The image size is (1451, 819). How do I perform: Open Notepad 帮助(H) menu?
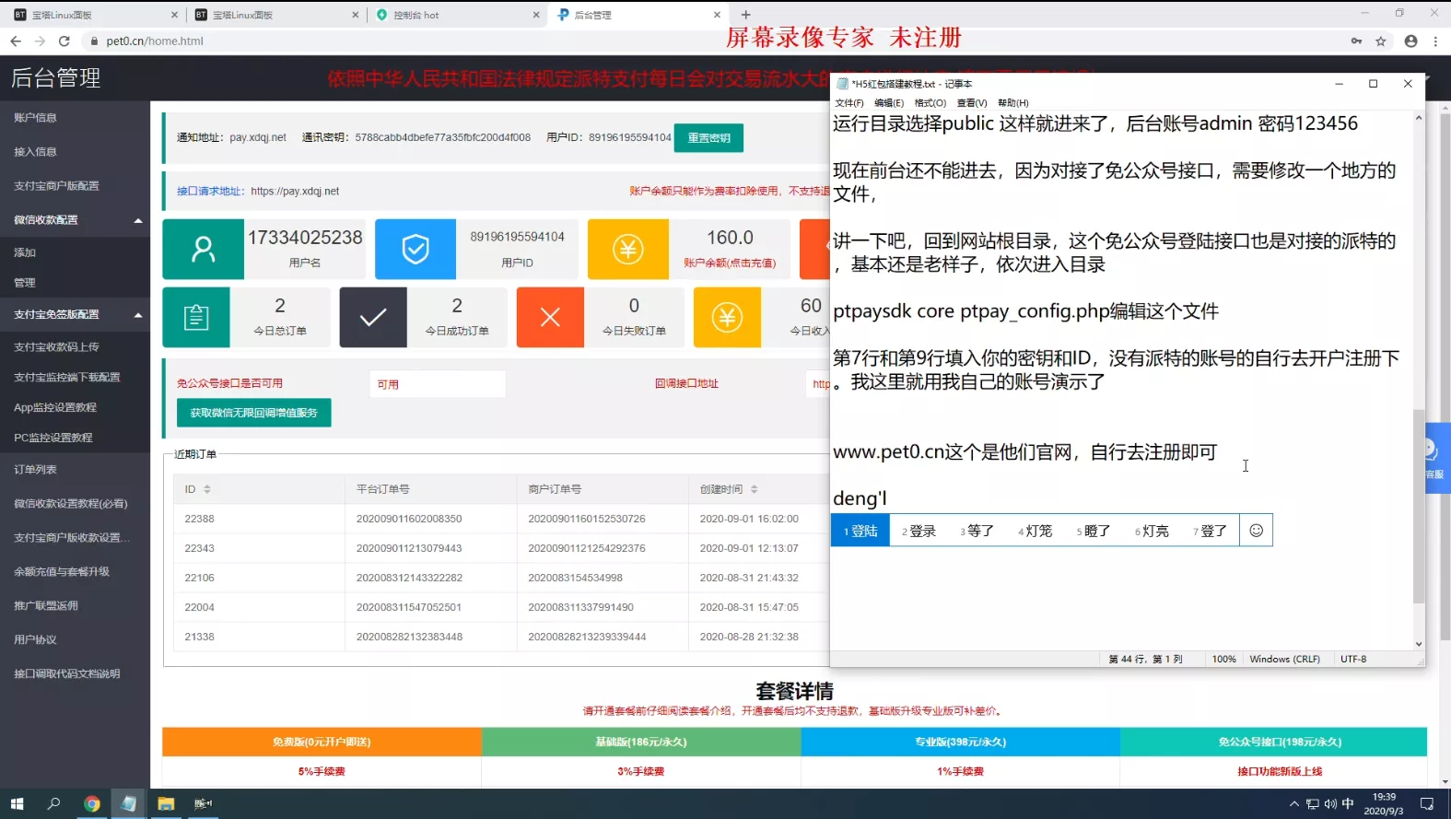(1013, 103)
